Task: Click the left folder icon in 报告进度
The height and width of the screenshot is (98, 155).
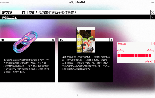Action: tap(121, 51)
